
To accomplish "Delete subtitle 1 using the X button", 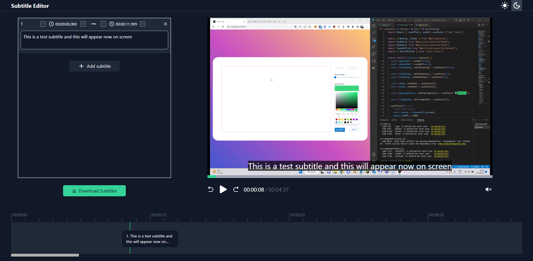I will click(x=166, y=24).
